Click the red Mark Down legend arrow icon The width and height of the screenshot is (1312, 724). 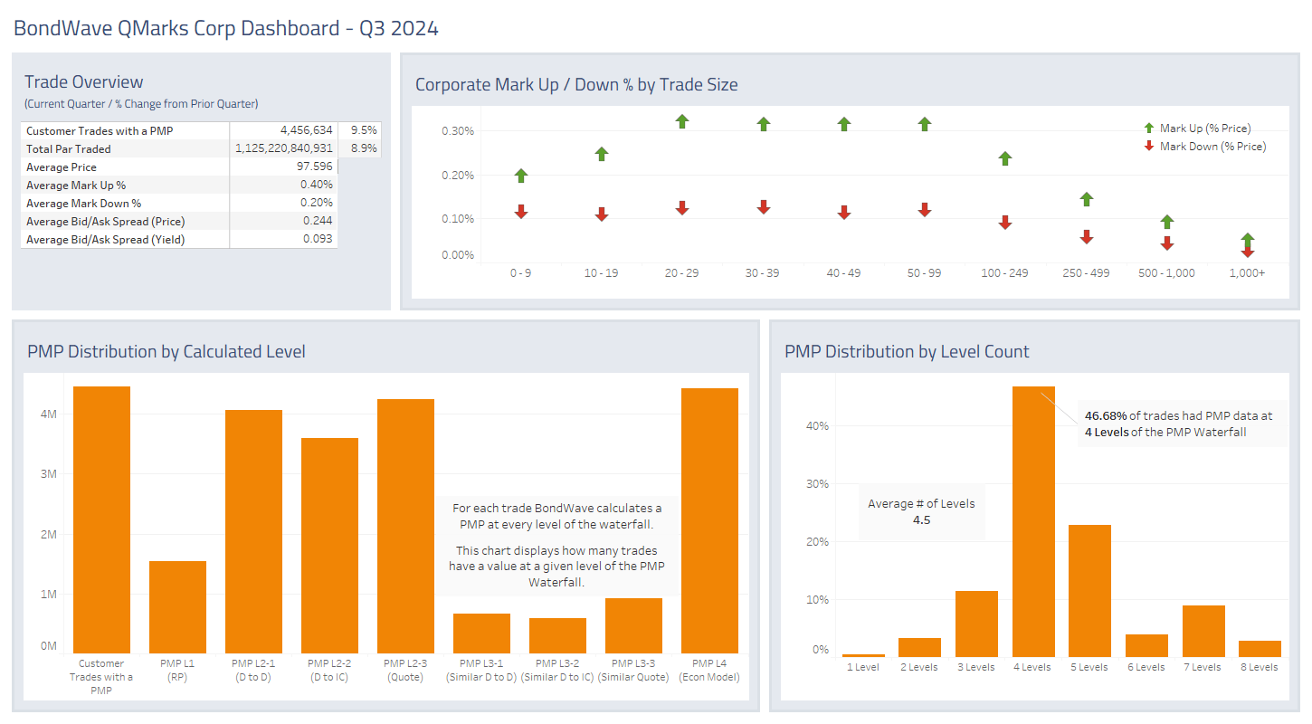click(1149, 146)
